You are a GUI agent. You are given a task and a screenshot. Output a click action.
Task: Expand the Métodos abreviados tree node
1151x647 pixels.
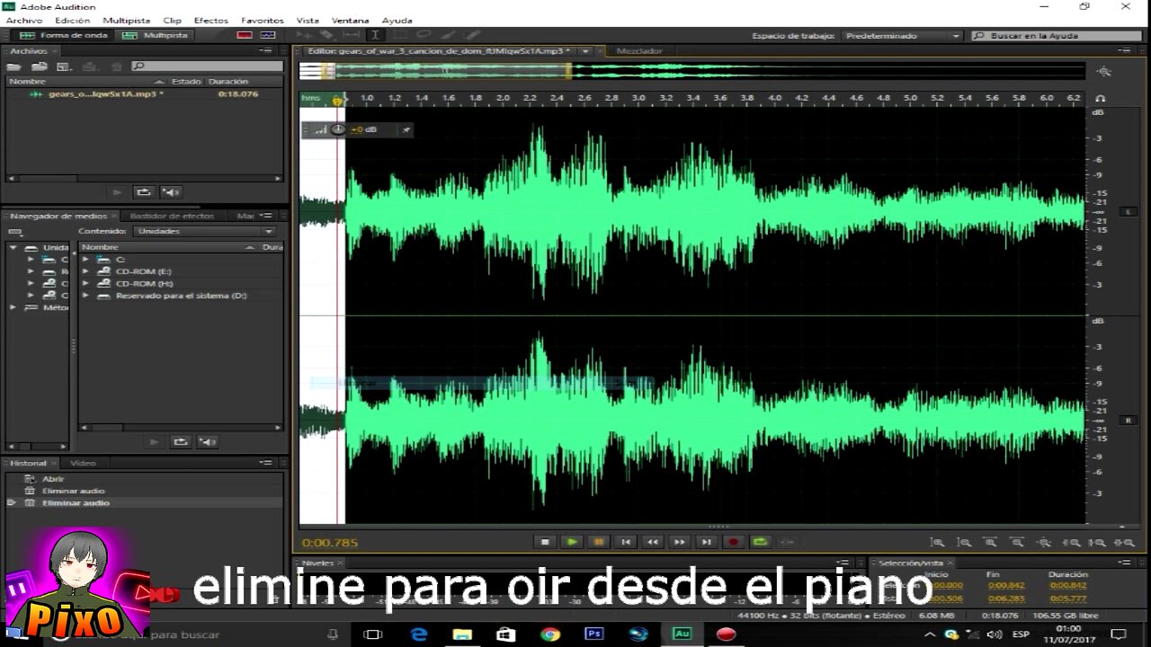(x=13, y=307)
